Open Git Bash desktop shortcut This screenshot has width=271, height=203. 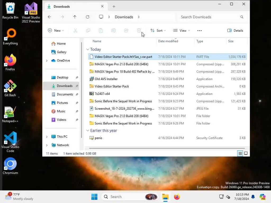pos(10,88)
